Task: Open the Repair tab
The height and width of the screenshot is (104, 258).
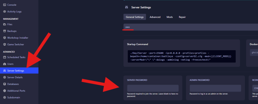Action: 182,17
